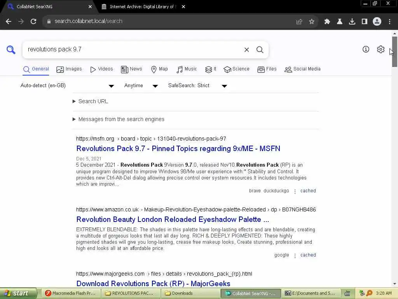Image resolution: width=398 pixels, height=299 pixels.
Task: Click the magnifier system tray icon
Action: pyautogui.click(x=369, y=293)
